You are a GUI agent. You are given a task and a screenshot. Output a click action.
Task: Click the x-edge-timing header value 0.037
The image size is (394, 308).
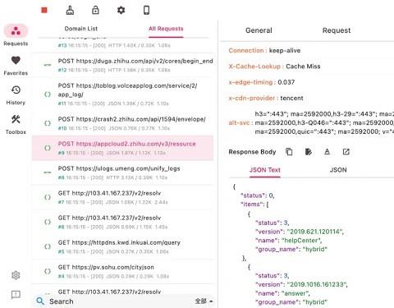[x=286, y=82]
